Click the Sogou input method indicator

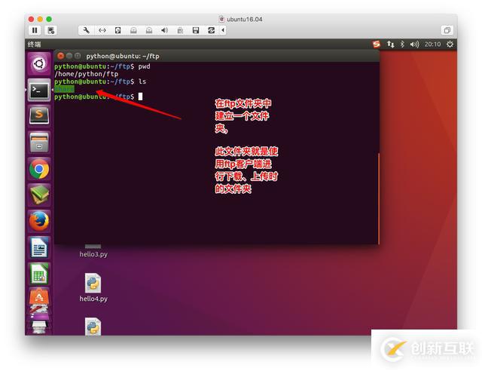[x=377, y=44]
